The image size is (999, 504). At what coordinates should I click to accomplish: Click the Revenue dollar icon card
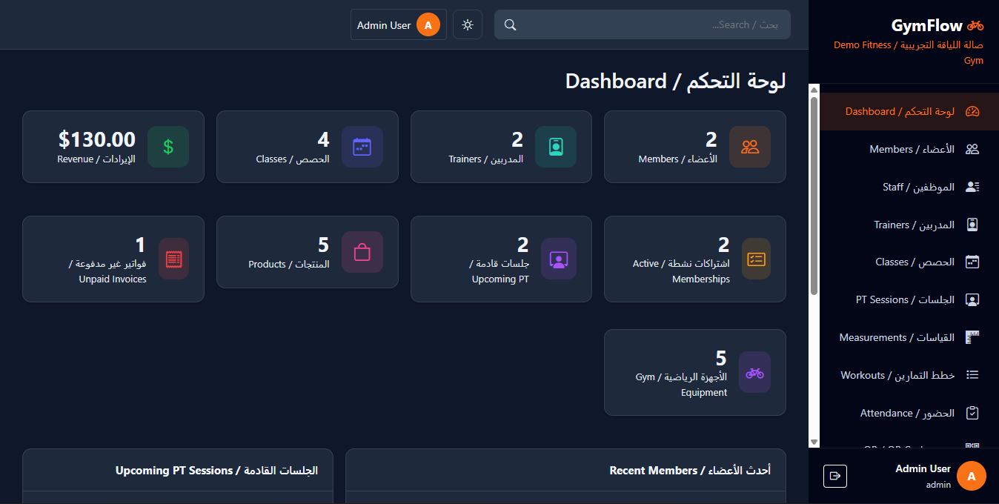click(168, 147)
